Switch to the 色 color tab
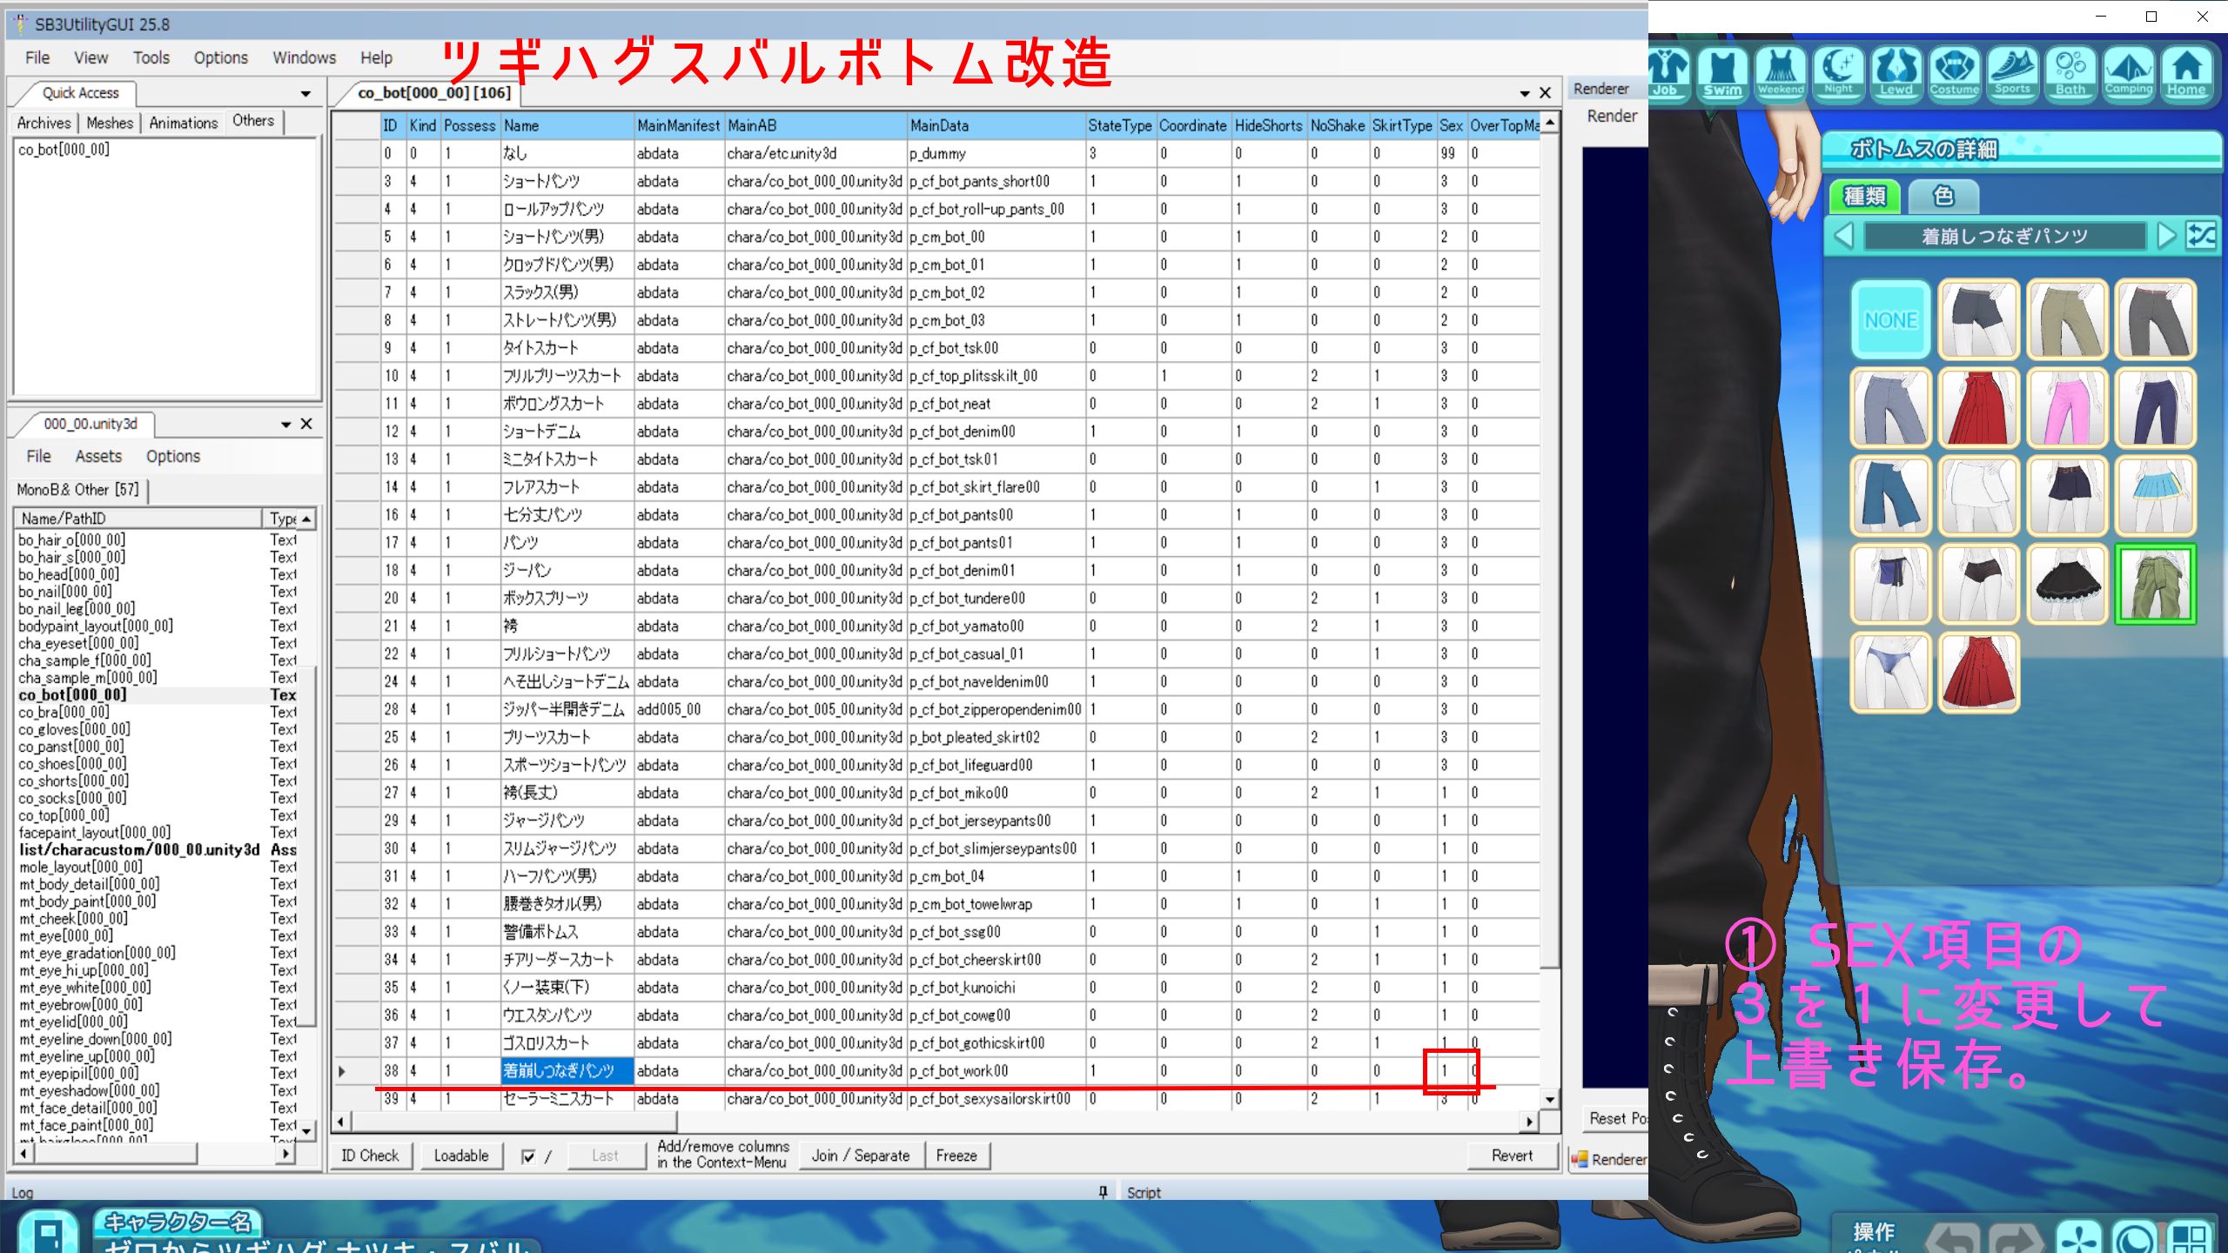 [1943, 196]
